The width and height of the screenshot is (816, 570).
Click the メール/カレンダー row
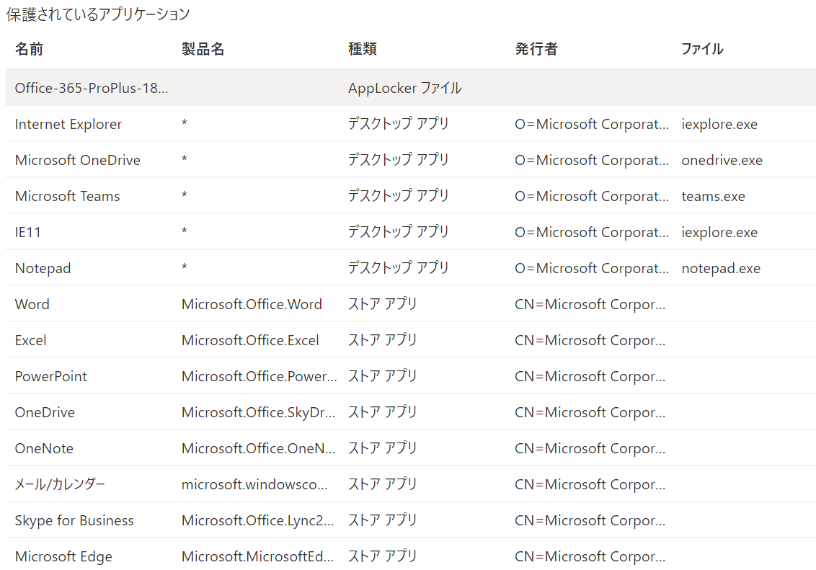pyautogui.click(x=60, y=485)
